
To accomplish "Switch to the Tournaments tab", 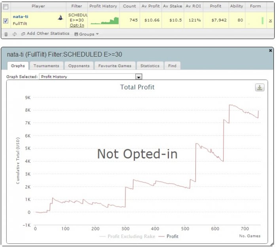I will pos(46,66).
